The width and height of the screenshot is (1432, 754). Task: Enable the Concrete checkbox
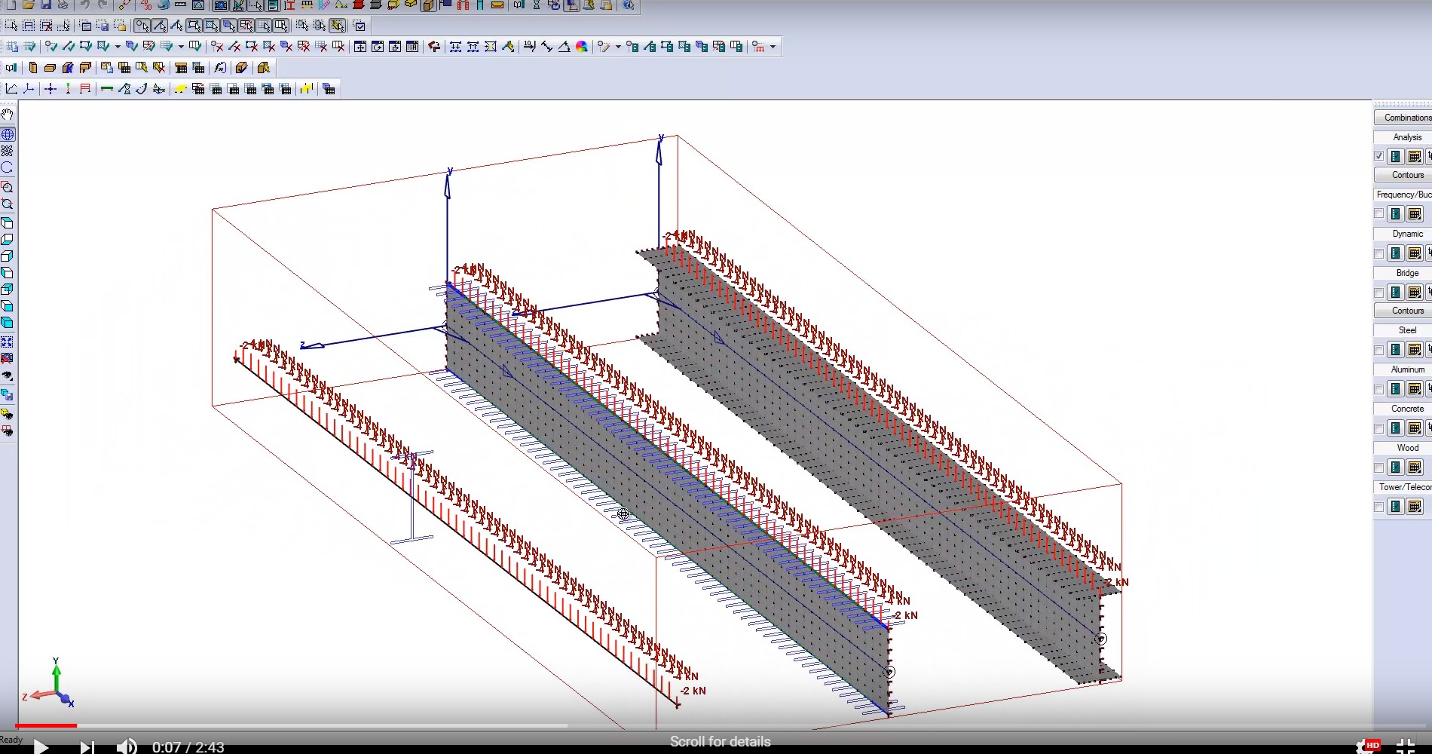[1379, 428]
